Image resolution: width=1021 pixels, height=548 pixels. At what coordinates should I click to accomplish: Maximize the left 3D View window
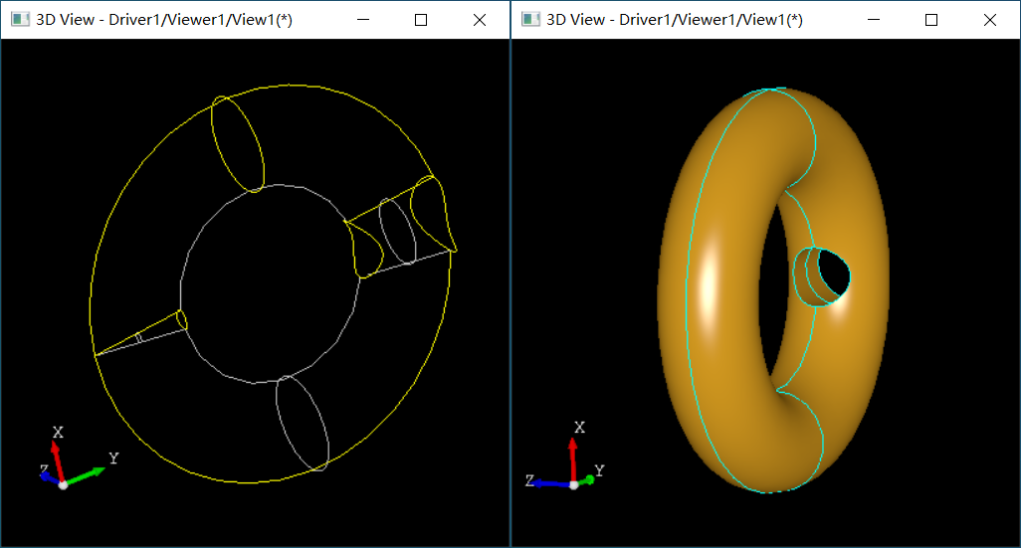(421, 20)
